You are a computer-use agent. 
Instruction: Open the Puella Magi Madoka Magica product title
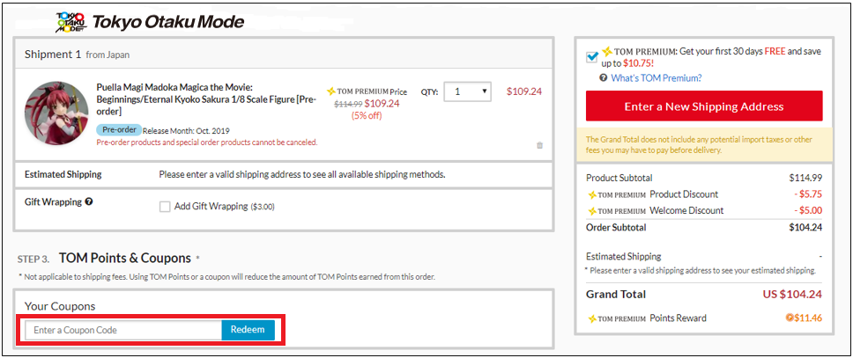tap(207, 99)
